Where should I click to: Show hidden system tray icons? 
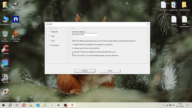coord(163,105)
